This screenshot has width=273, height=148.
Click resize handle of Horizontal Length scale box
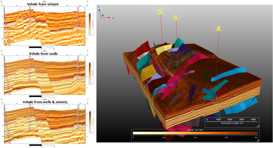[259, 127]
